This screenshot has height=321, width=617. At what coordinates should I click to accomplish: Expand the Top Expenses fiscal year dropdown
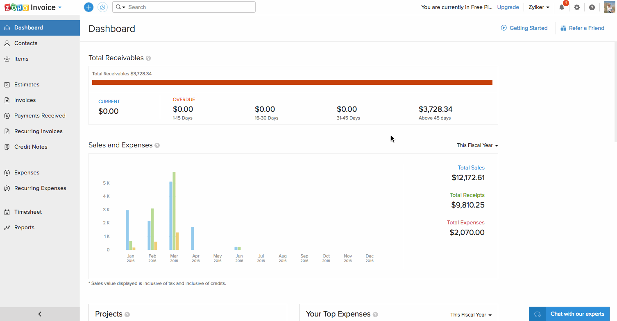pos(471,315)
